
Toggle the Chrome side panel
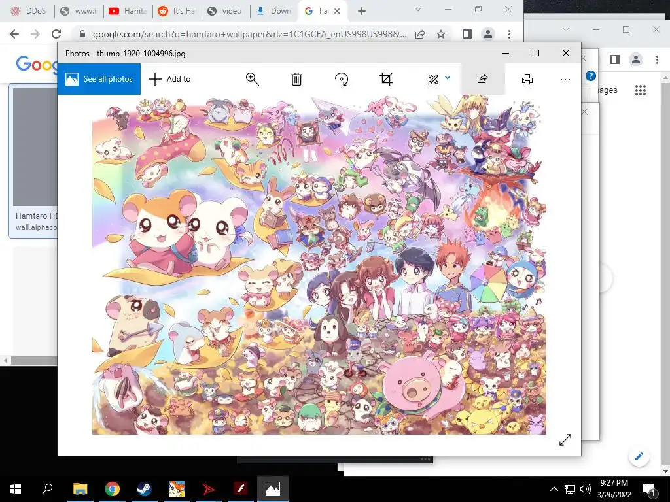467,34
